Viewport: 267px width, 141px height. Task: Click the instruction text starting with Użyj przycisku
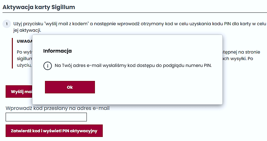pos(140,27)
